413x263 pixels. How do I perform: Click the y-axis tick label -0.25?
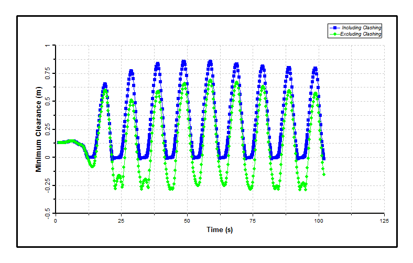[x=48, y=187]
